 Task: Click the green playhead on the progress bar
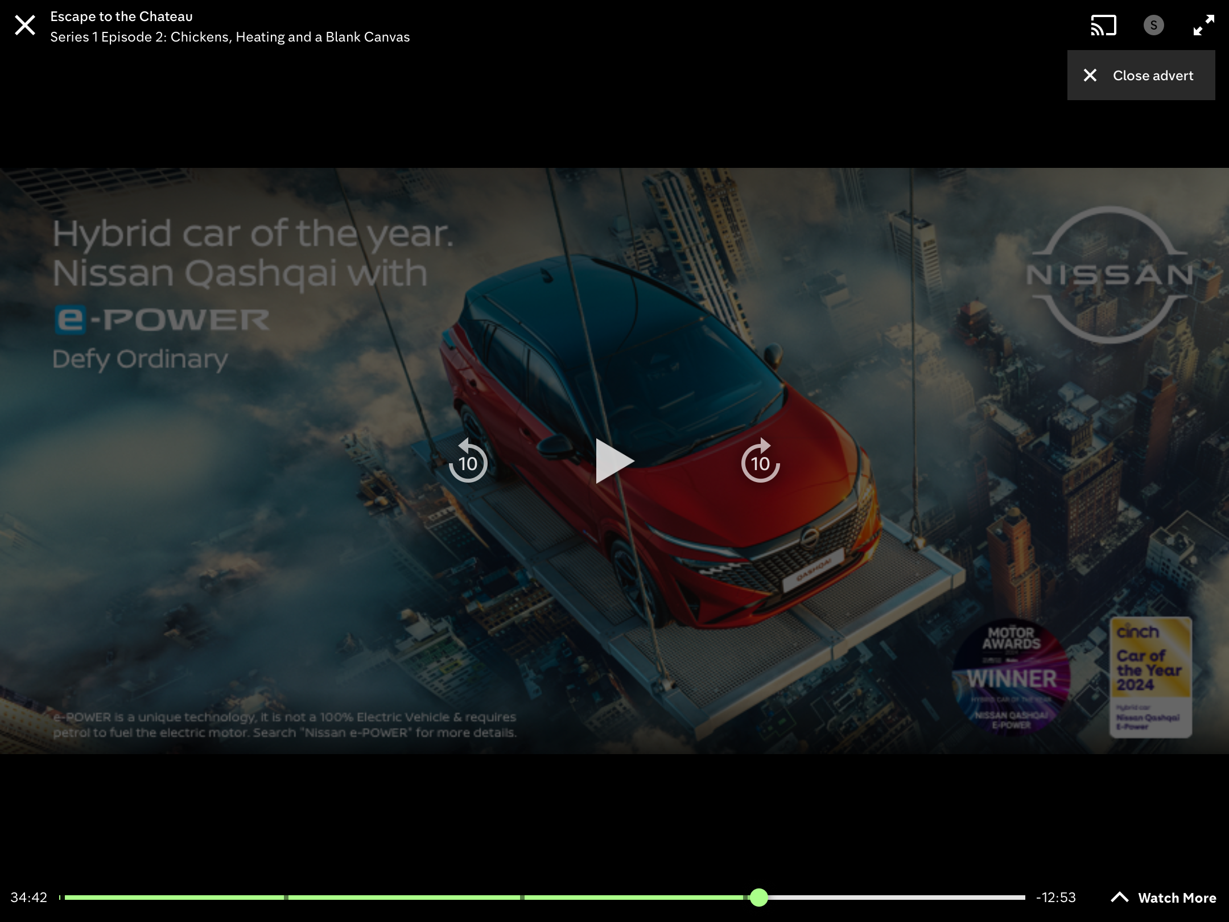[758, 898]
